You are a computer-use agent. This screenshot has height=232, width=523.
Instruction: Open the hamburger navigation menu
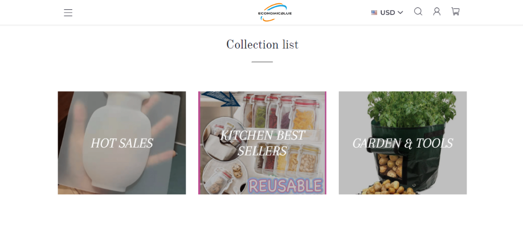pos(68,13)
